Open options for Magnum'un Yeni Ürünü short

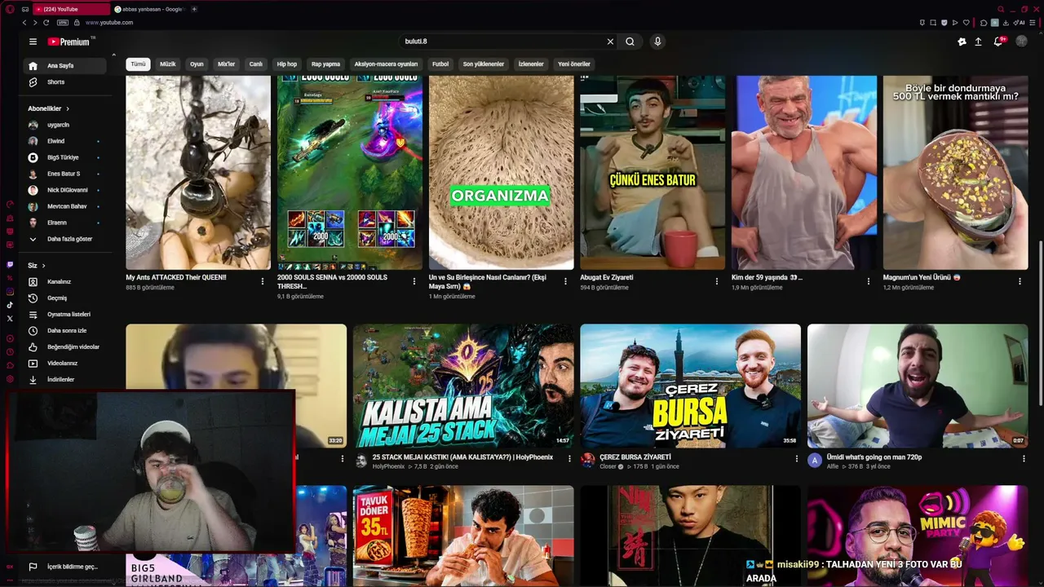pyautogui.click(x=1020, y=281)
